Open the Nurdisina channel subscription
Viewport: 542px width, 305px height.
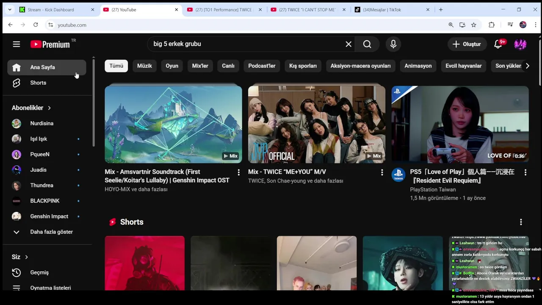[x=47, y=123]
